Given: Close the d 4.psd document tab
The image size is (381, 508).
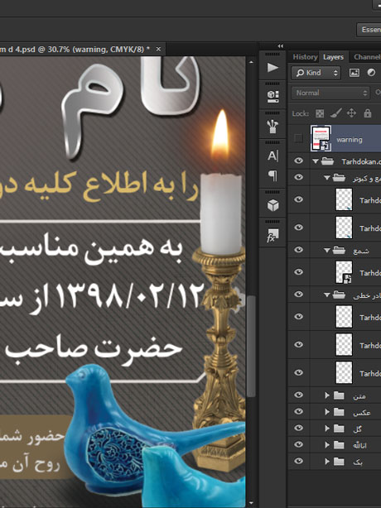Looking at the screenshot, I should tap(158, 50).
